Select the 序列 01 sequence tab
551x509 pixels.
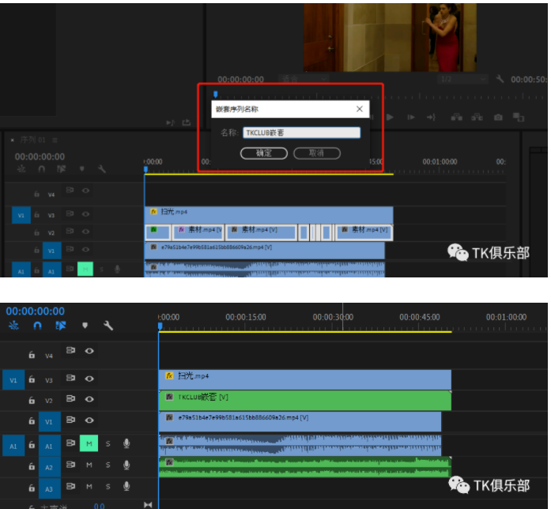[32, 140]
